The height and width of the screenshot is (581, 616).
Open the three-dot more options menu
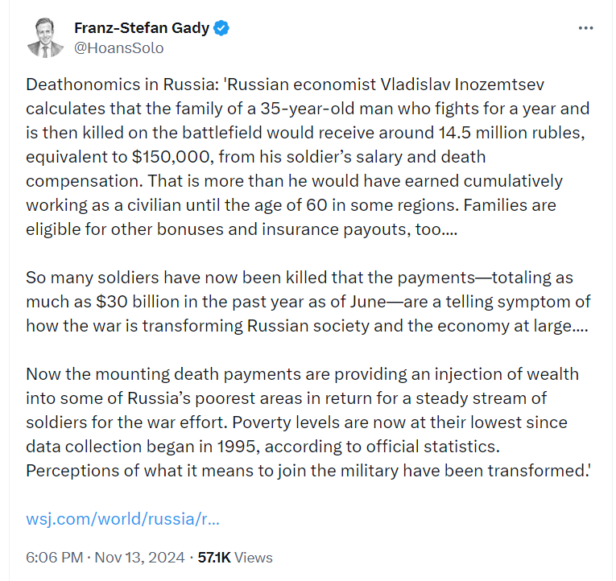pyautogui.click(x=585, y=28)
